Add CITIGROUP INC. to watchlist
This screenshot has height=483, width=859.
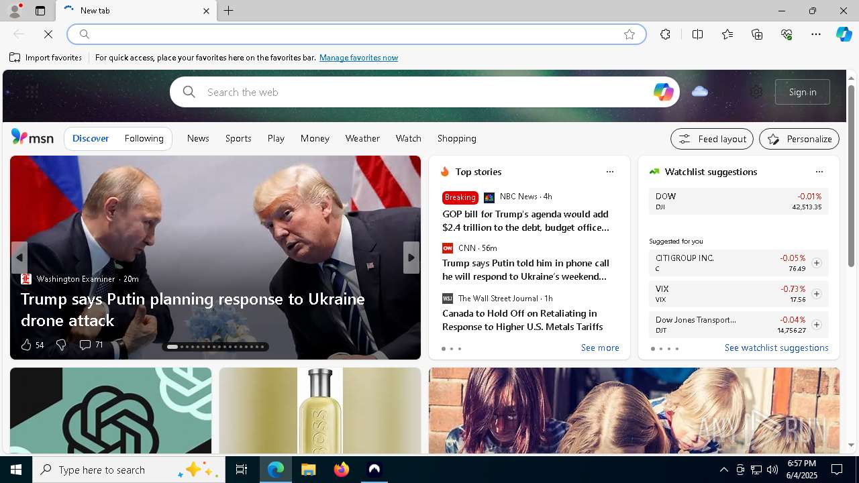pyautogui.click(x=816, y=263)
